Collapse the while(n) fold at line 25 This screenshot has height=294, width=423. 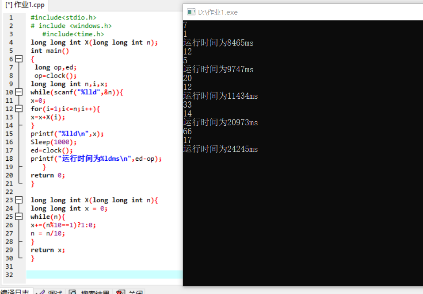coord(19,217)
